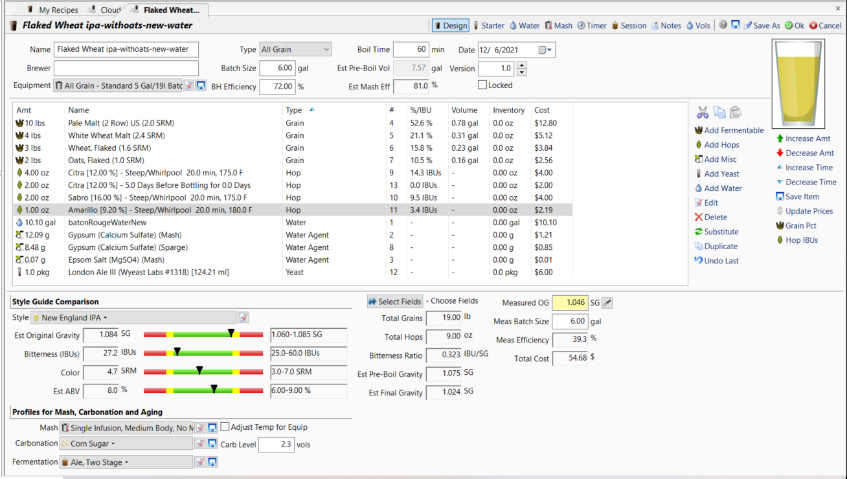Viewport: 847px width, 479px height.
Task: Click Increase Time
Action: 804,168
